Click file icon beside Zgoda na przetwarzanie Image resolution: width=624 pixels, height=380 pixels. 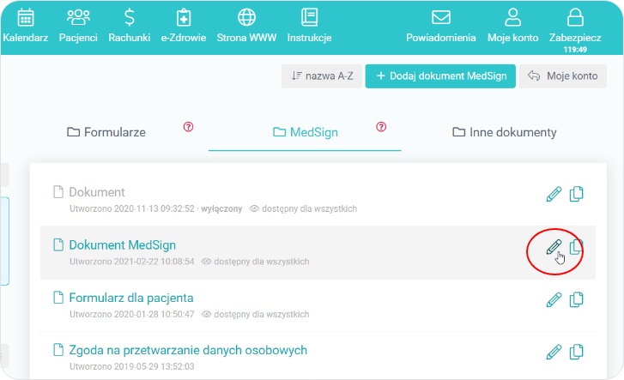tap(58, 350)
